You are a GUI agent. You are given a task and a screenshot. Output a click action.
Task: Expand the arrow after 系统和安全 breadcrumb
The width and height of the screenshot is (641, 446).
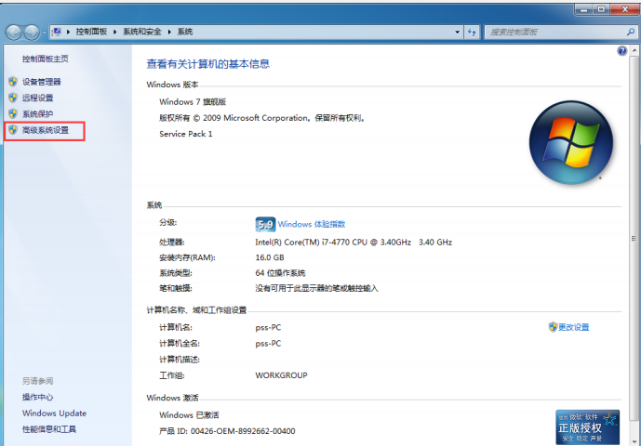point(169,32)
